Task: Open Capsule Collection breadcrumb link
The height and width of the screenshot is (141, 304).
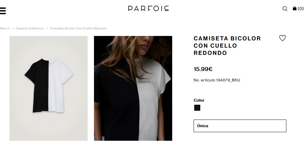Action: [x=30, y=28]
